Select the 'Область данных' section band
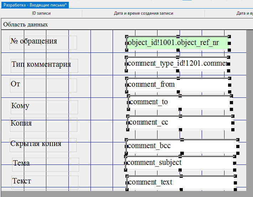The image size is (253, 197). pos(25,25)
